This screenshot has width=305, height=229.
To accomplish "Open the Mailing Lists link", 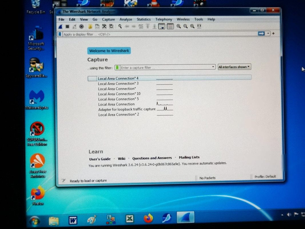I will [x=189, y=157].
